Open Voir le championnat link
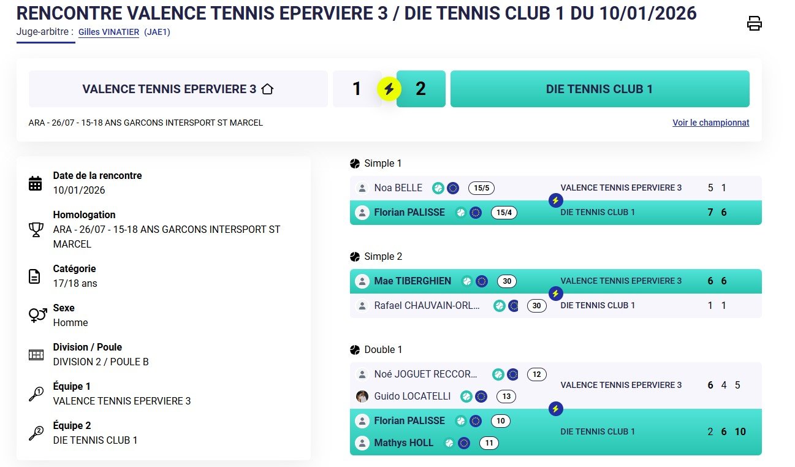The image size is (795, 467). point(711,123)
